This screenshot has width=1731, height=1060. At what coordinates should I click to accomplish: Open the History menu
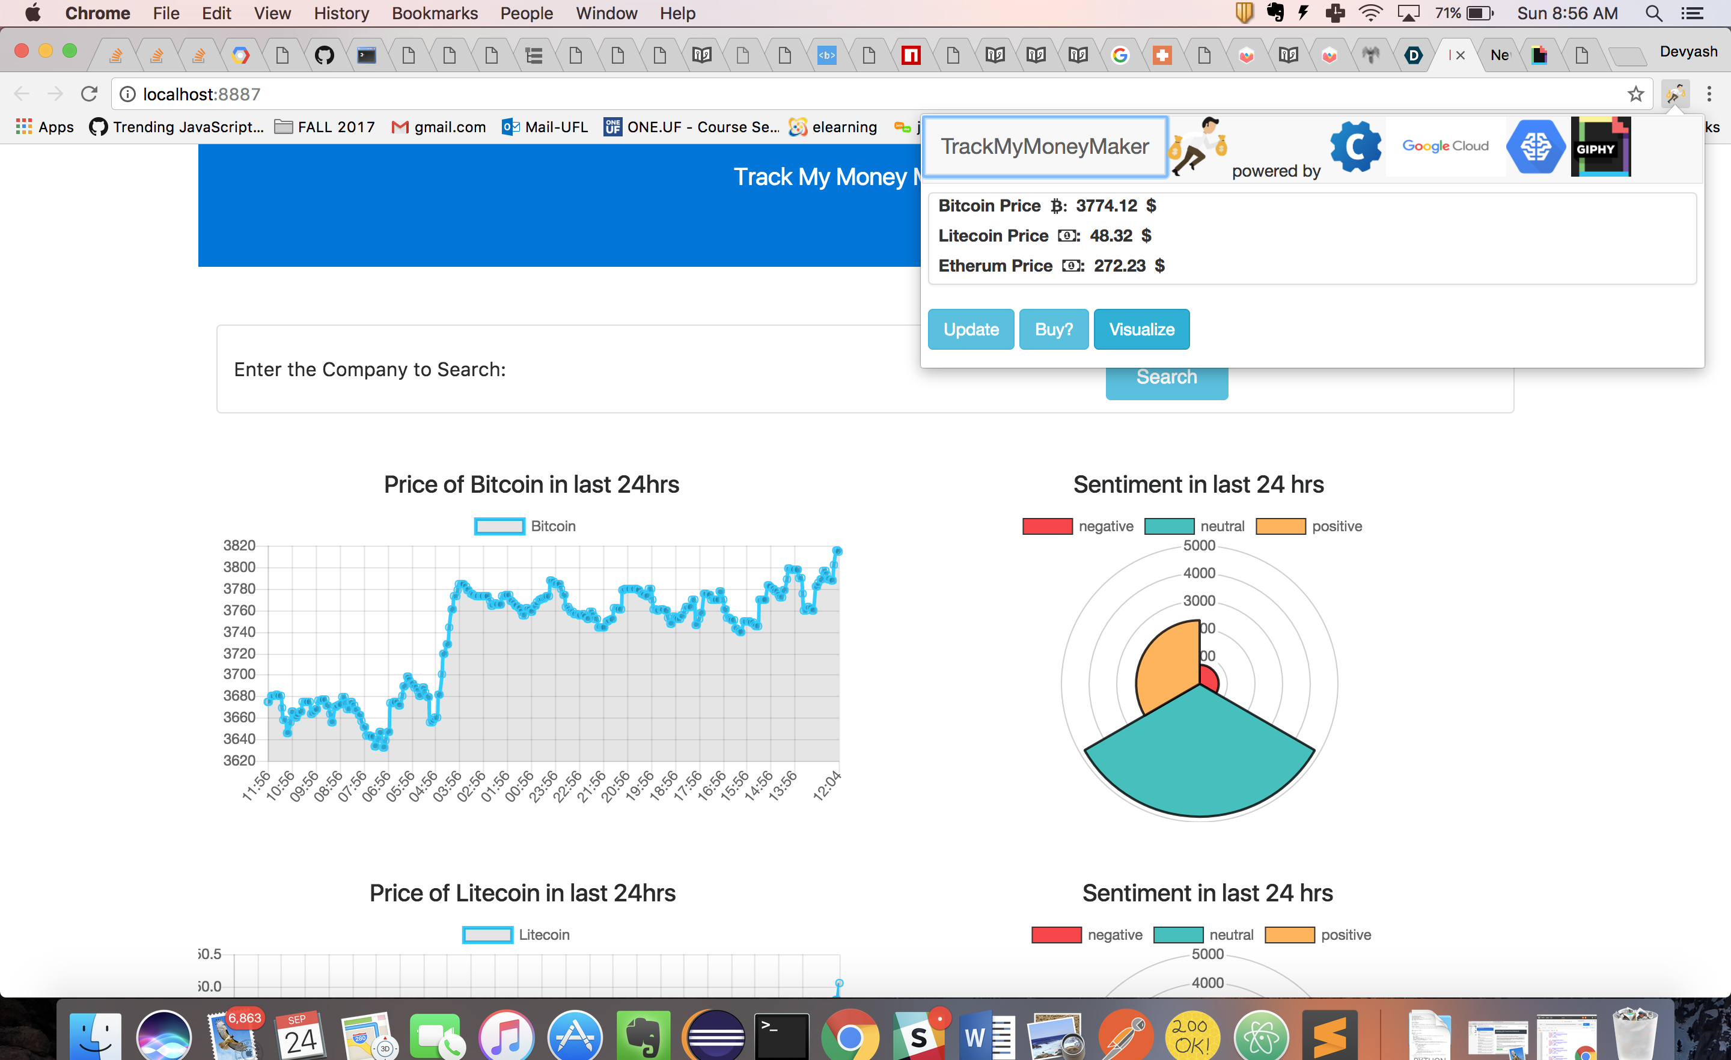[341, 13]
